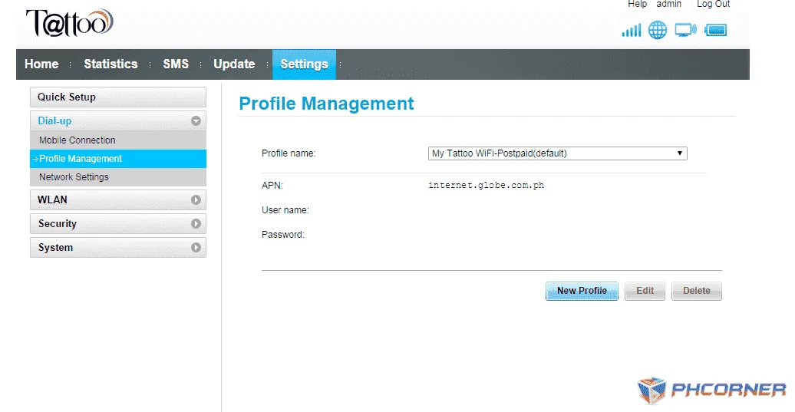
Task: Click the Profile Management page heading
Action: (327, 104)
